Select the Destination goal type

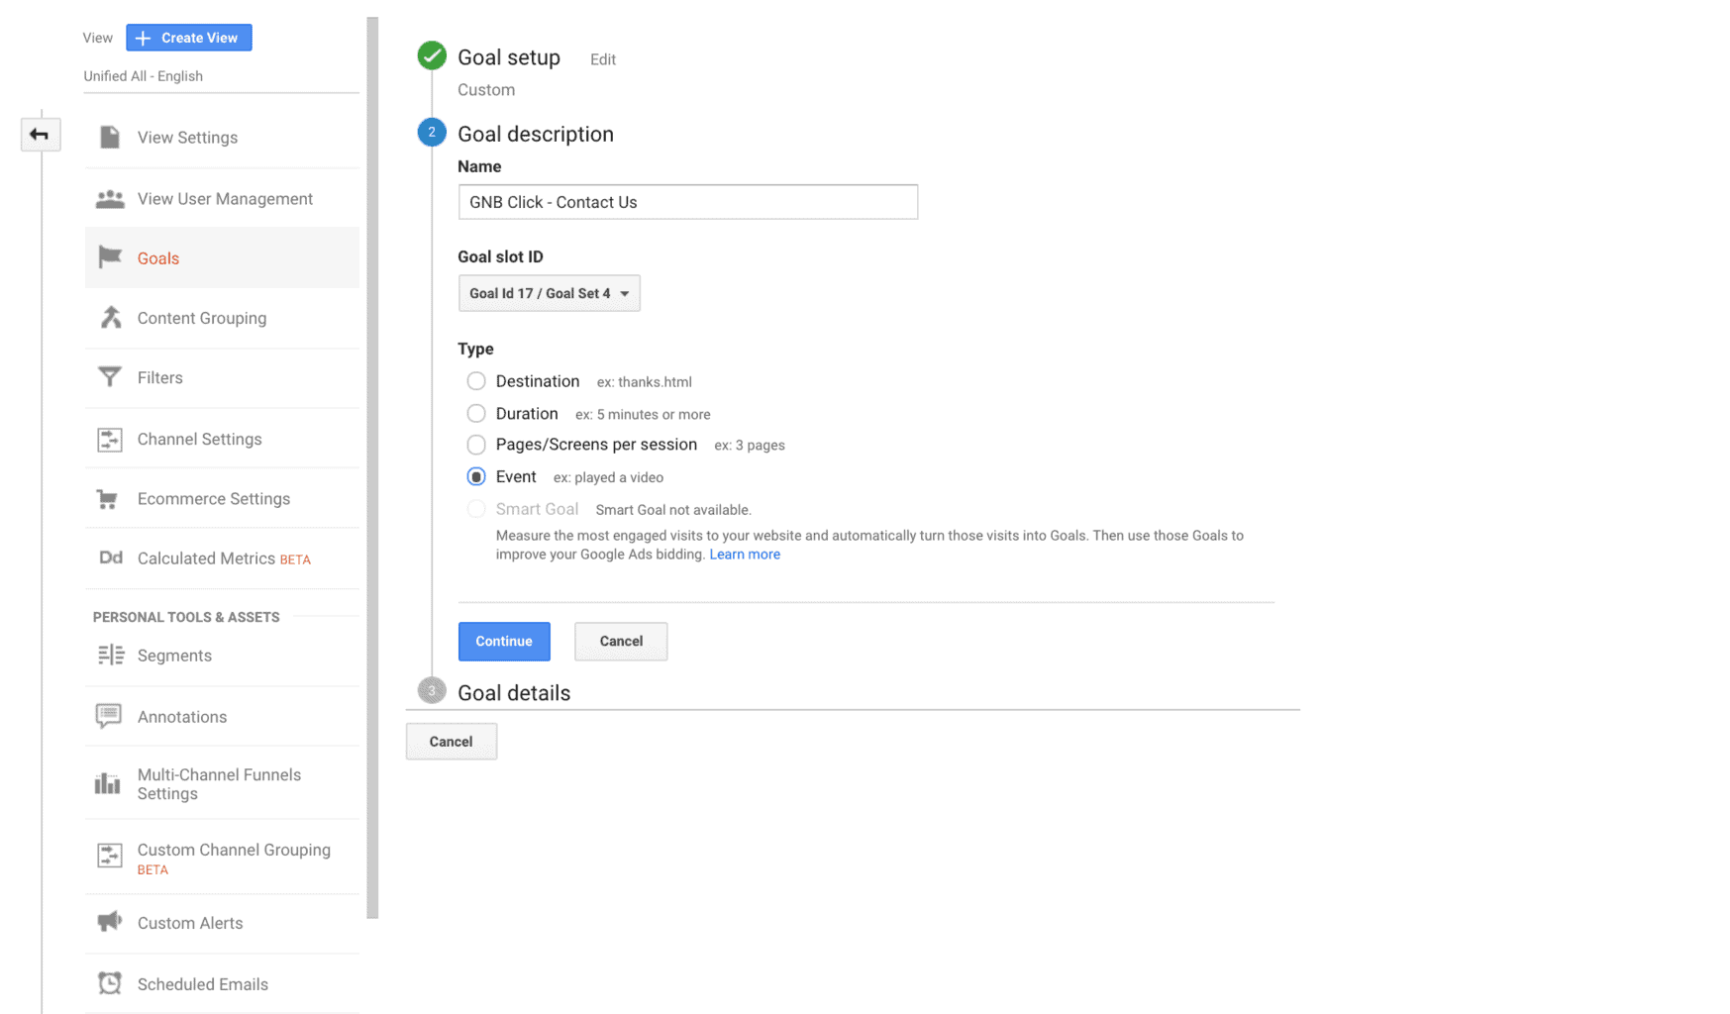[476, 381]
